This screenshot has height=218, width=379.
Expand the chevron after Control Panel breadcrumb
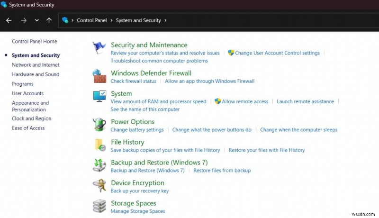pos(111,20)
